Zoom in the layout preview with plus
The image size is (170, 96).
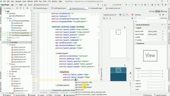(x=130, y=77)
